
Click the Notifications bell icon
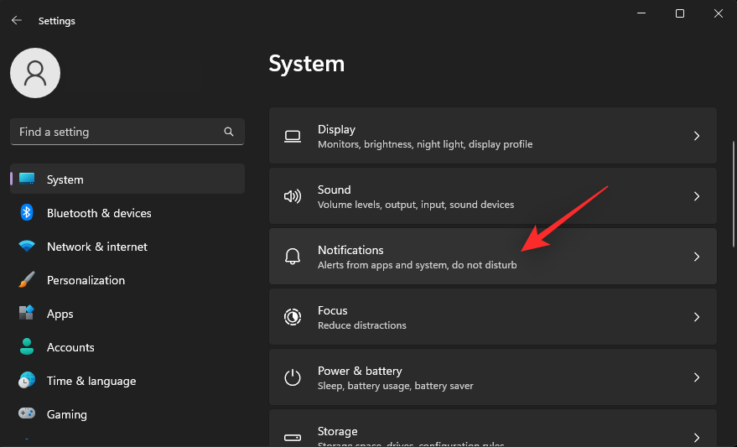[293, 257]
